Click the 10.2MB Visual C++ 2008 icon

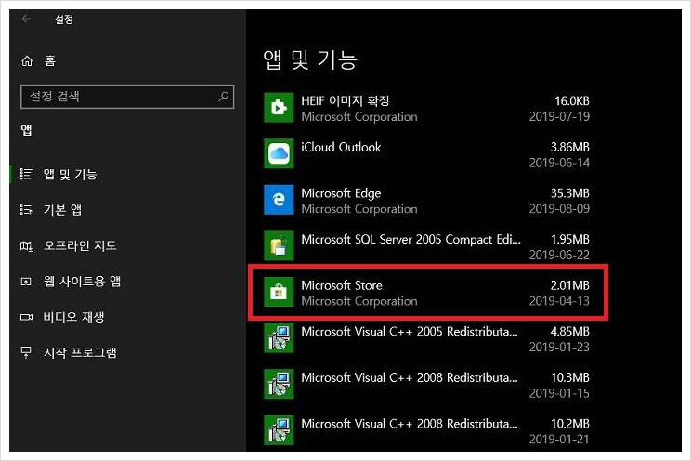coord(279,430)
